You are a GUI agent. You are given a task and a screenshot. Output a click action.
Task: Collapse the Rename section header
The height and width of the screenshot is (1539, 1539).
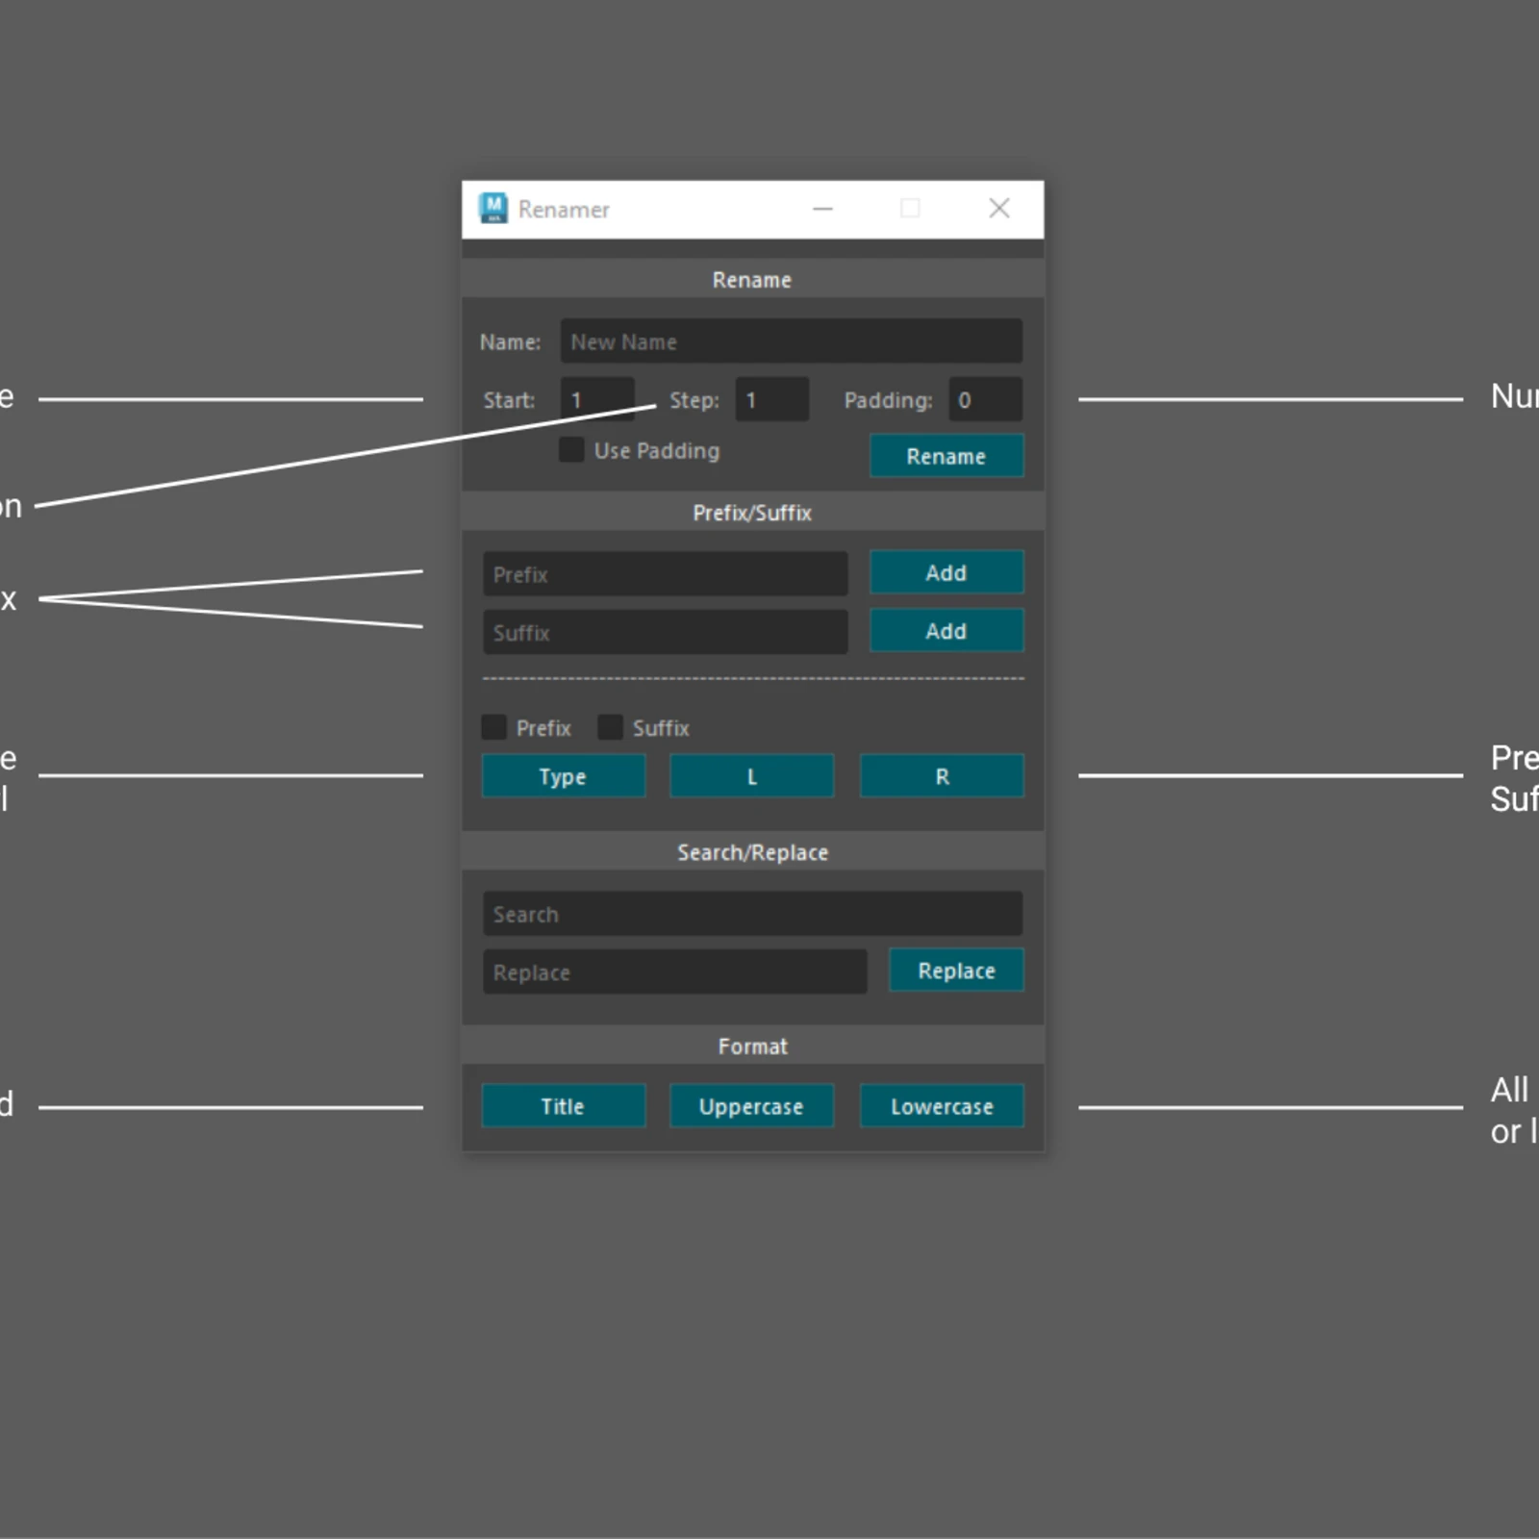point(752,279)
